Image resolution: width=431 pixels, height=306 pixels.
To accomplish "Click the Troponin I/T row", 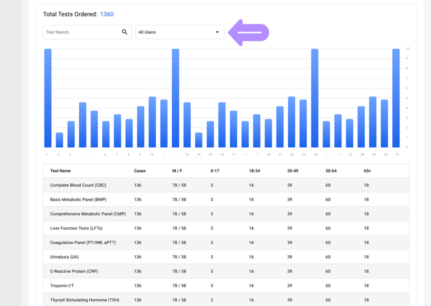I will tap(63, 286).
